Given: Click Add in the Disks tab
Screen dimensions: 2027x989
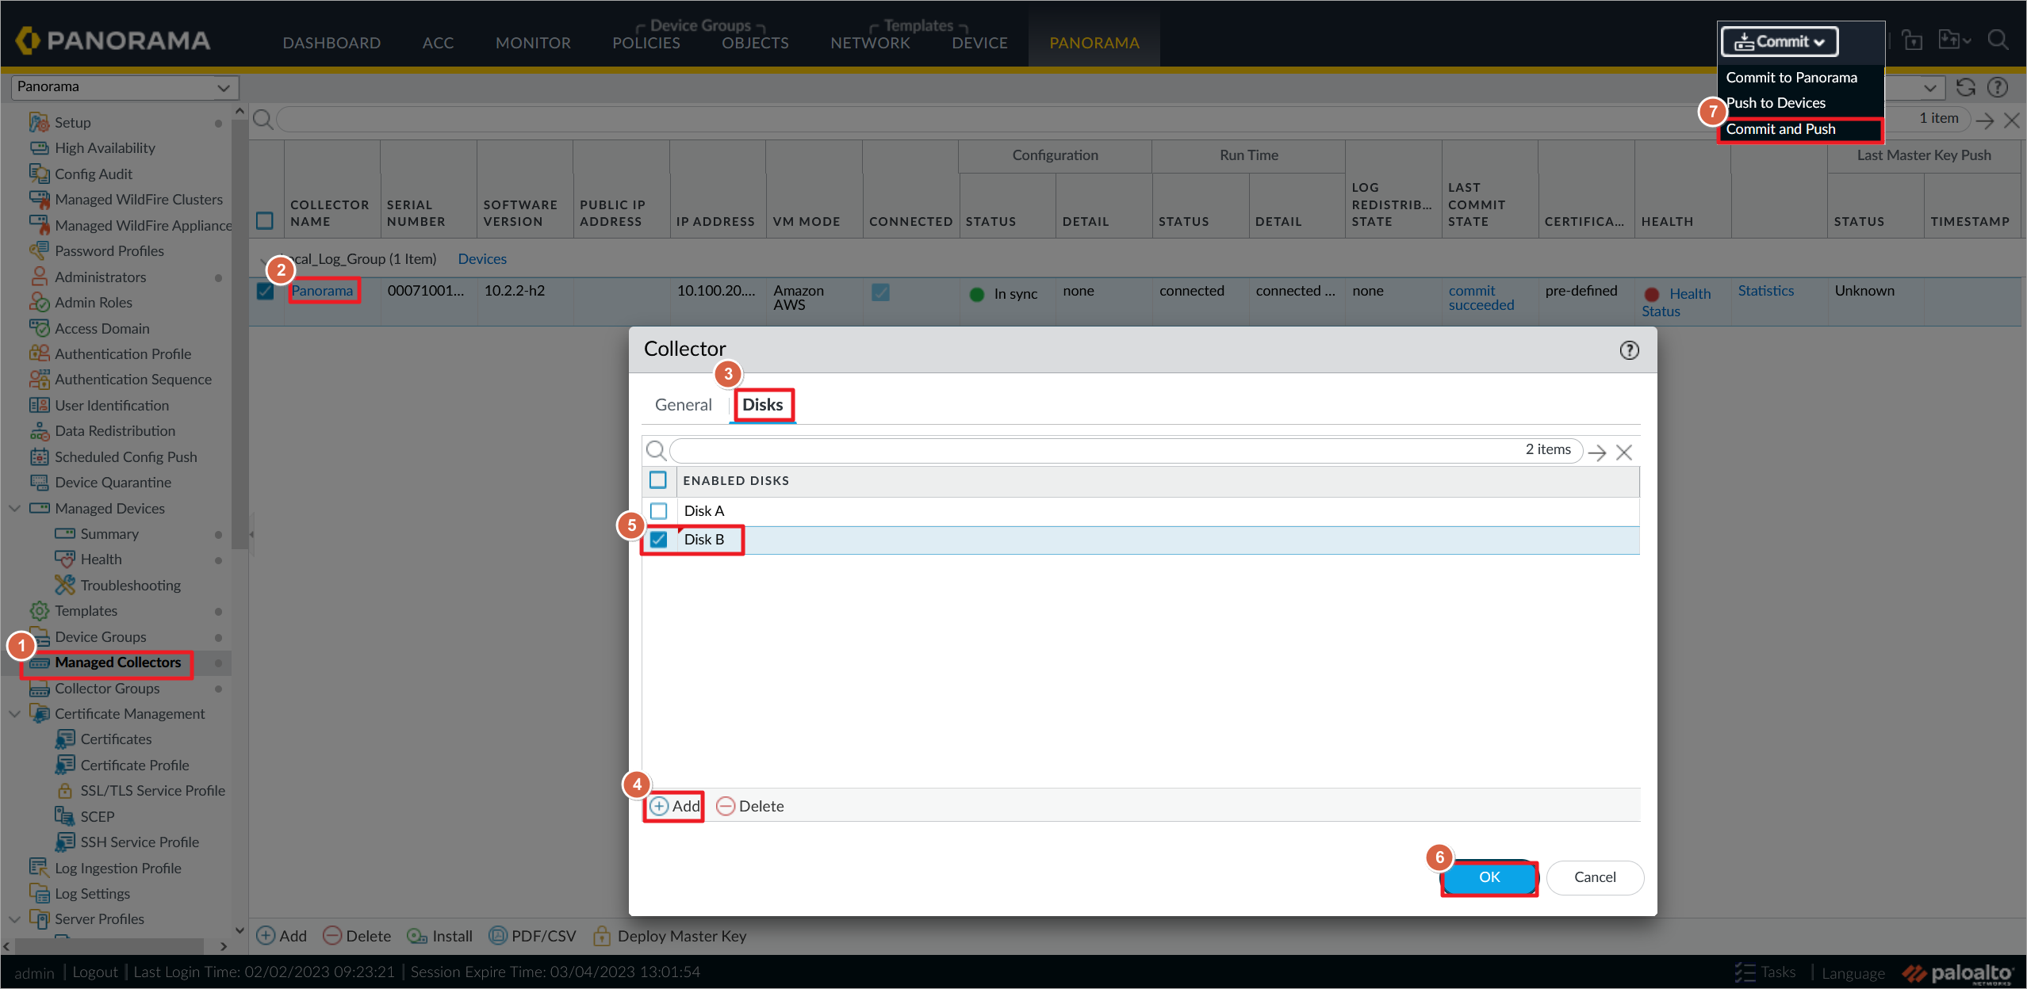Looking at the screenshot, I should tap(675, 806).
